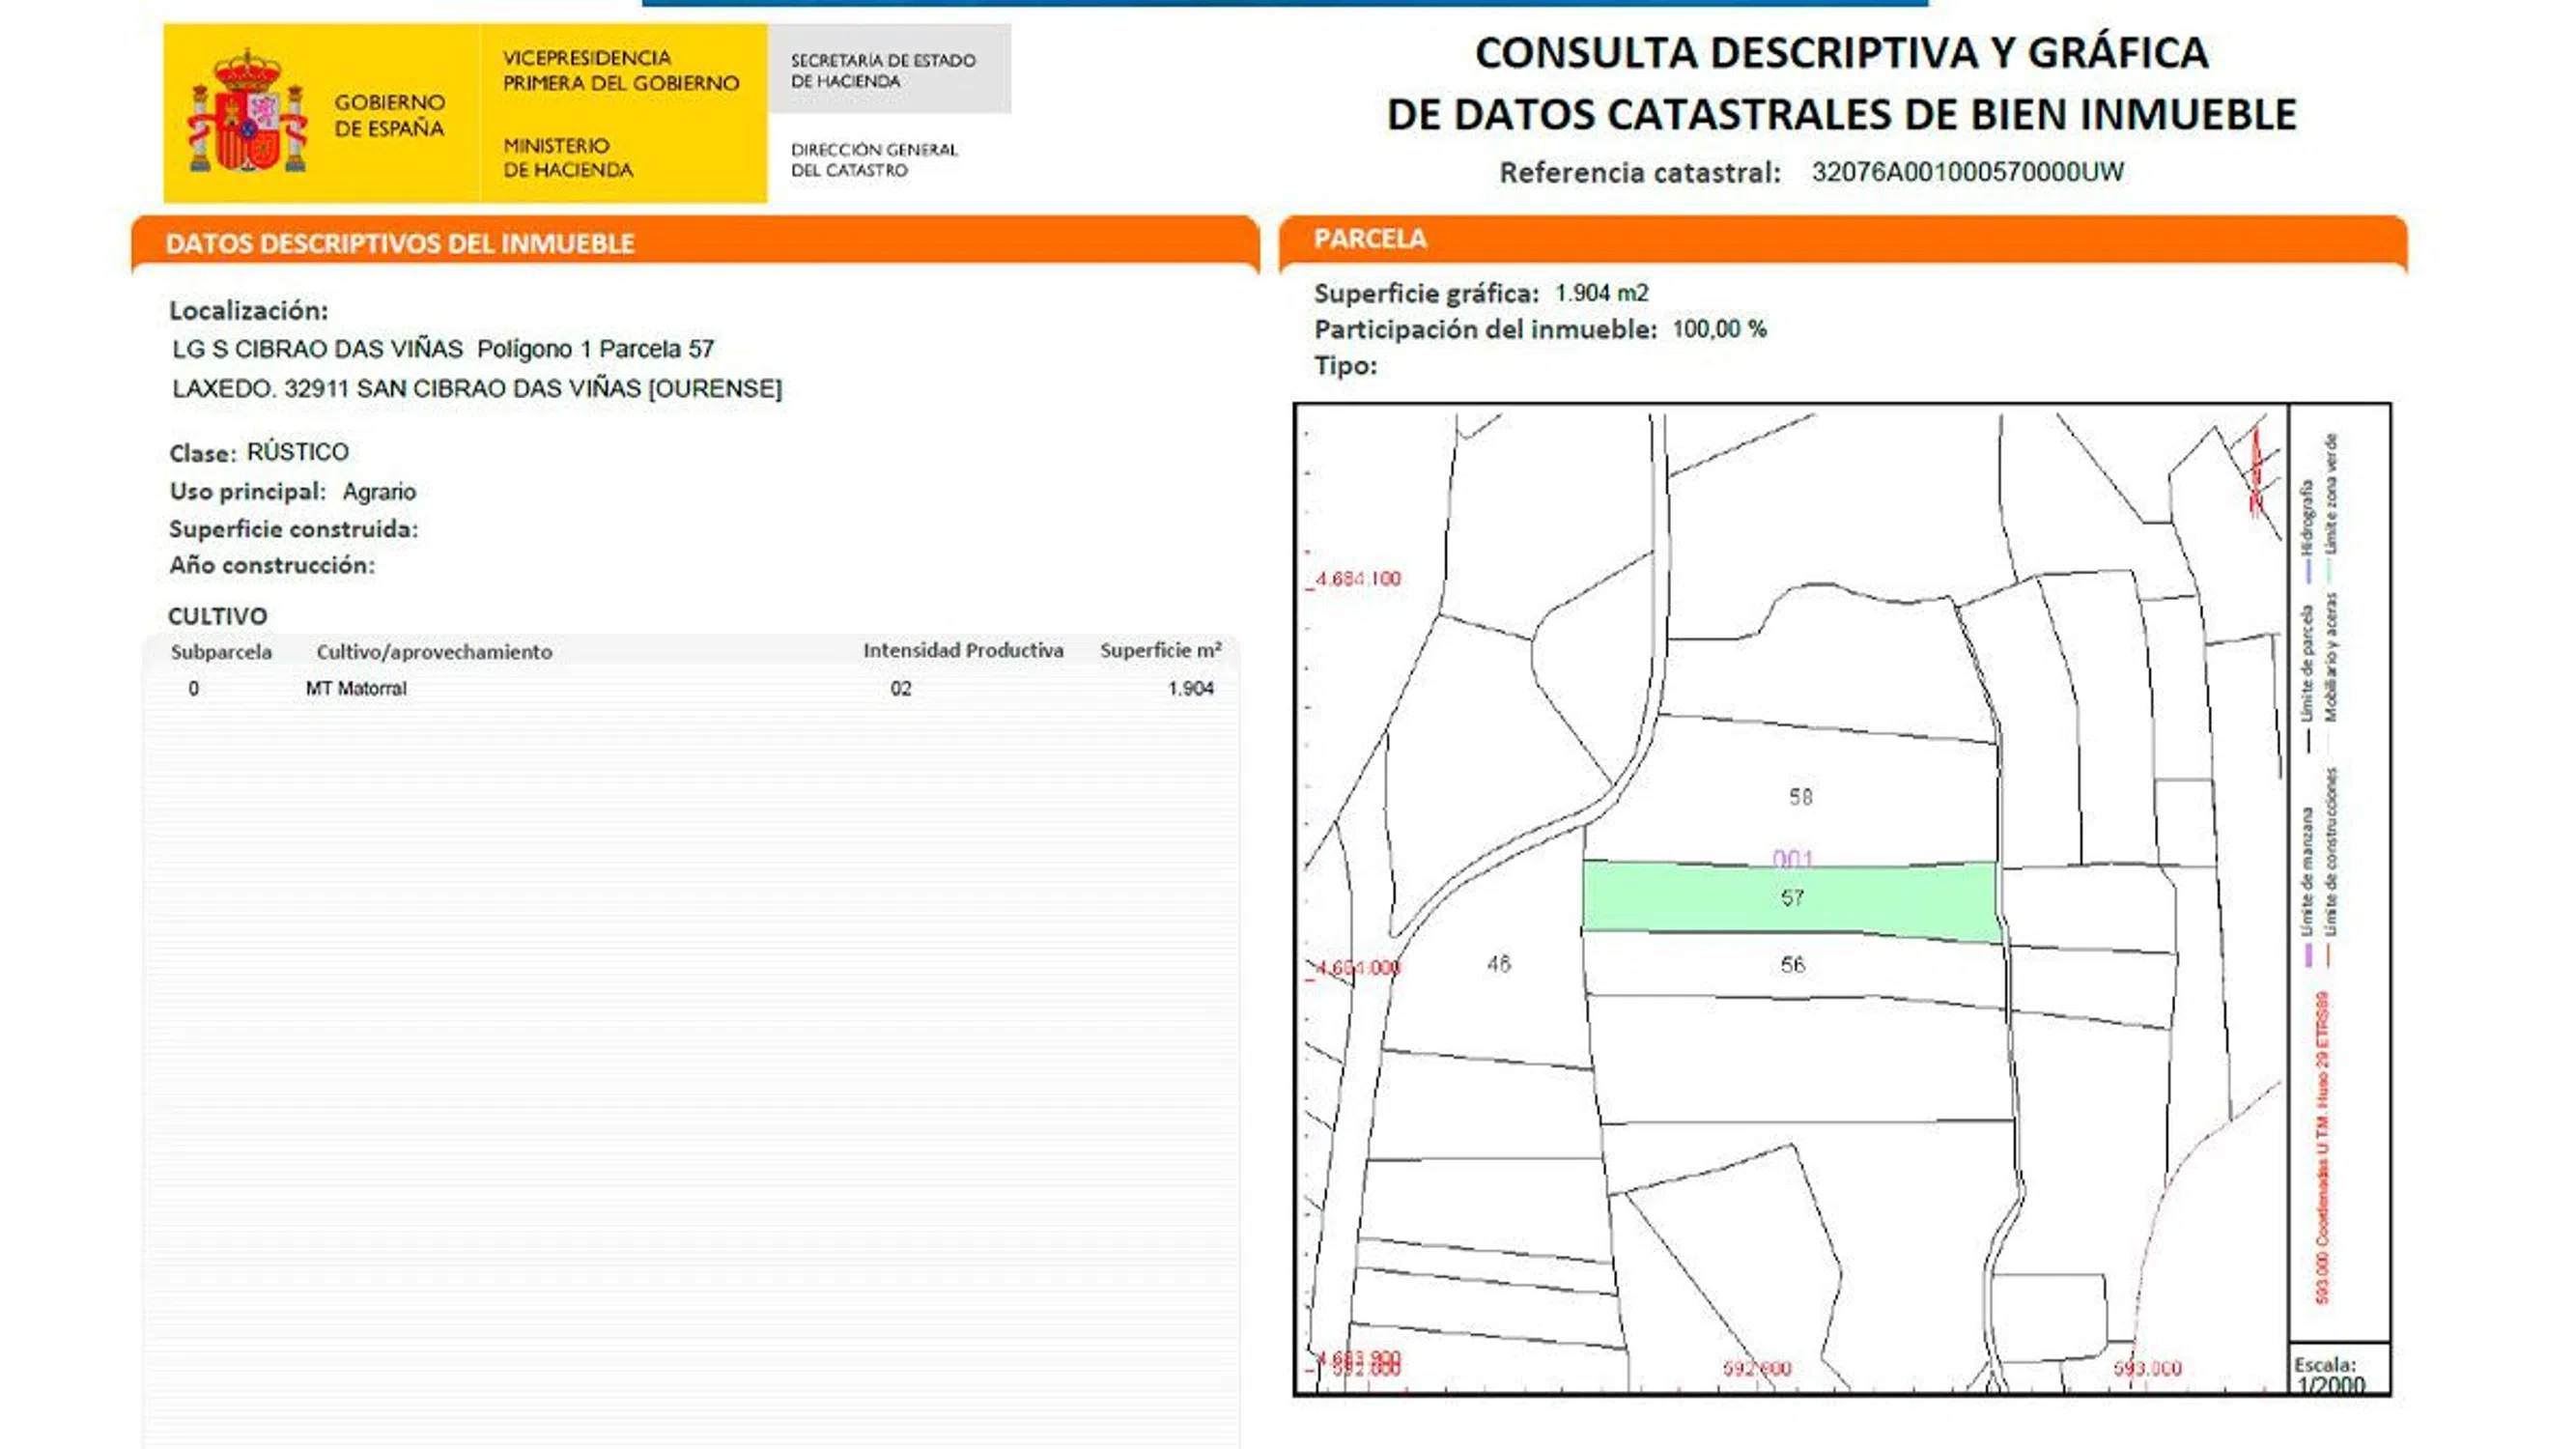Click the Subparcela column header
The width and height of the screenshot is (2576, 1449).
221,652
